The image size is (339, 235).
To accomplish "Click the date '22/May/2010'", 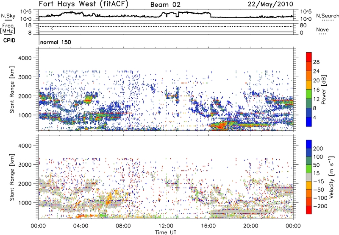I will coord(270,4).
